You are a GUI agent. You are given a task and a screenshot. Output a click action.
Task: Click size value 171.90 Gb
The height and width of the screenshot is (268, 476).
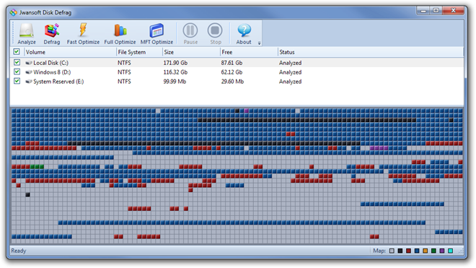tap(175, 63)
